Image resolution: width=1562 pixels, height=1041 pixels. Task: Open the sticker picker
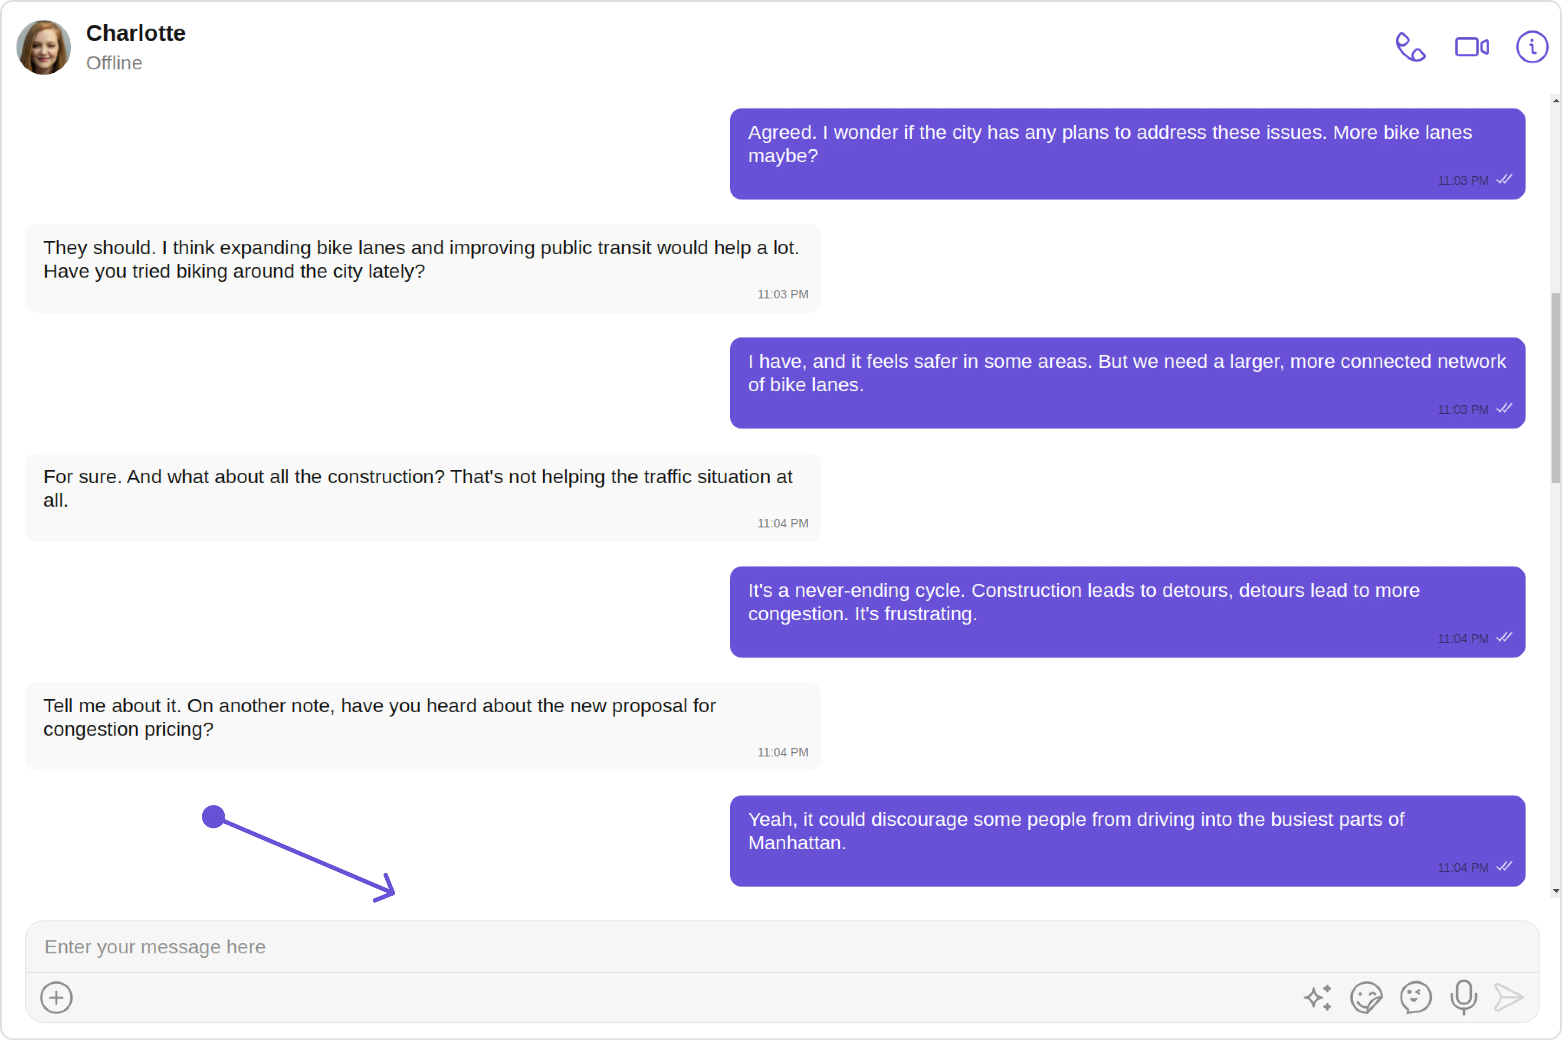[1366, 997]
